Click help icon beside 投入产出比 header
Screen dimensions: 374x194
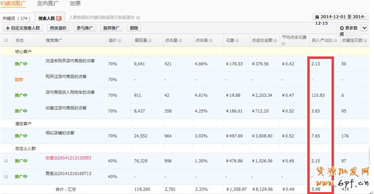[x=336, y=41]
